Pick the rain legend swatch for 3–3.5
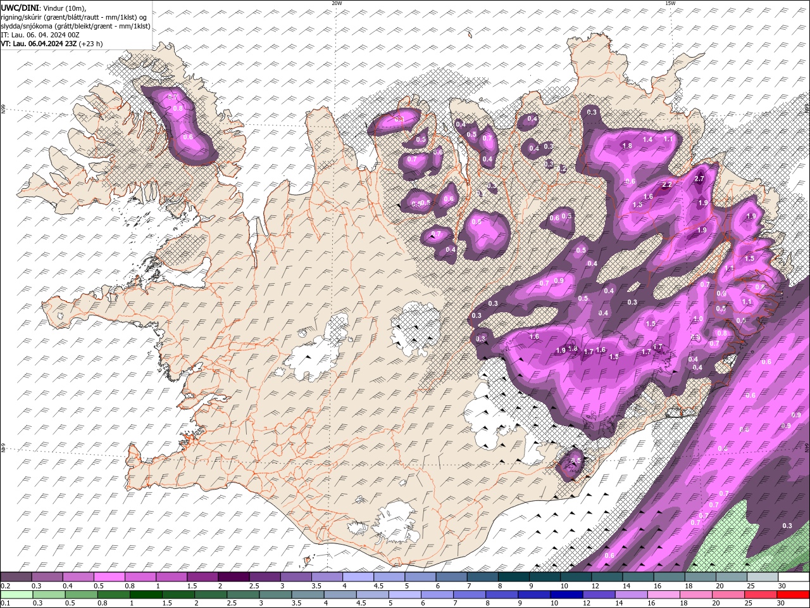 [276, 594]
